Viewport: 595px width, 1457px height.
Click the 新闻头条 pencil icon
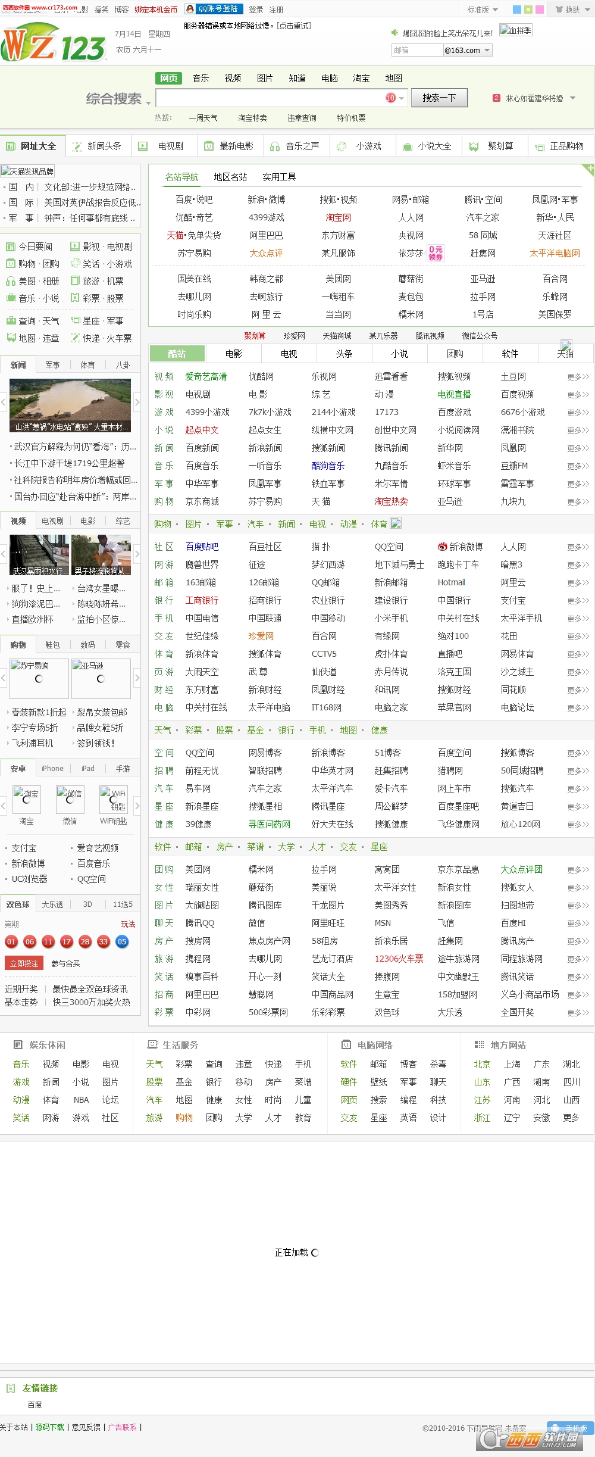point(77,146)
